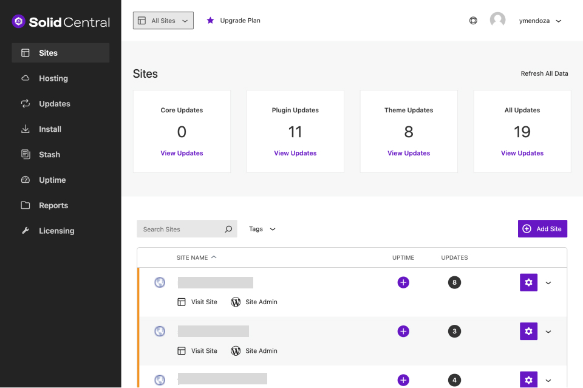Open settings gear for the site with 8 updates
Viewport: 583px width, 388px height.
(528, 282)
